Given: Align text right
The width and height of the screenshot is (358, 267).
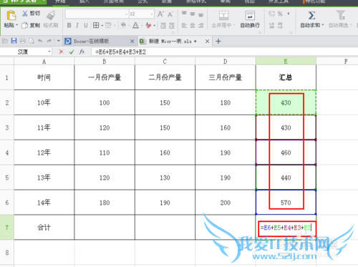Looking at the screenshot, I should click(200, 25).
